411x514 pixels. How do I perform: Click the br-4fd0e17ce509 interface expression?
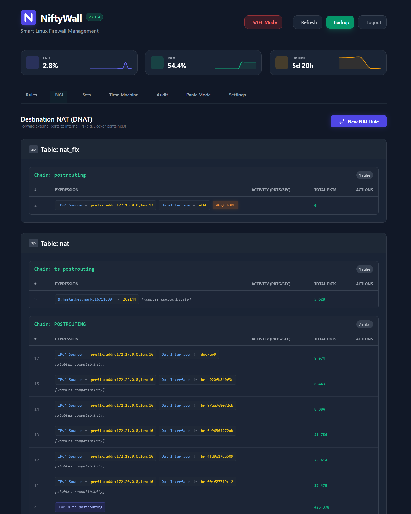click(197, 456)
